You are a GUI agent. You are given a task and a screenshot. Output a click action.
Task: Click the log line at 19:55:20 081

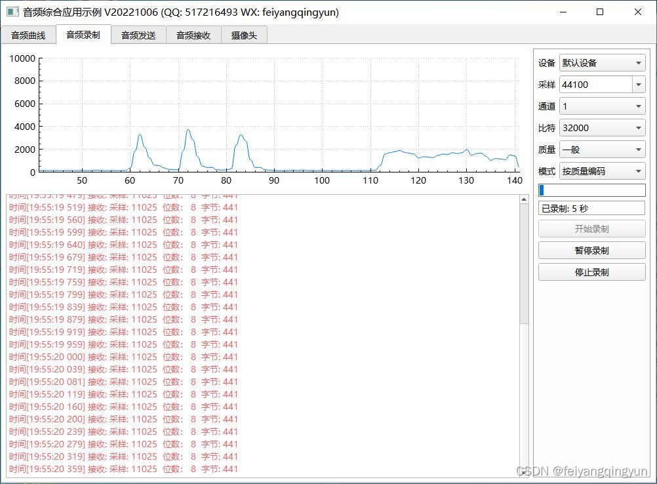pos(124,382)
